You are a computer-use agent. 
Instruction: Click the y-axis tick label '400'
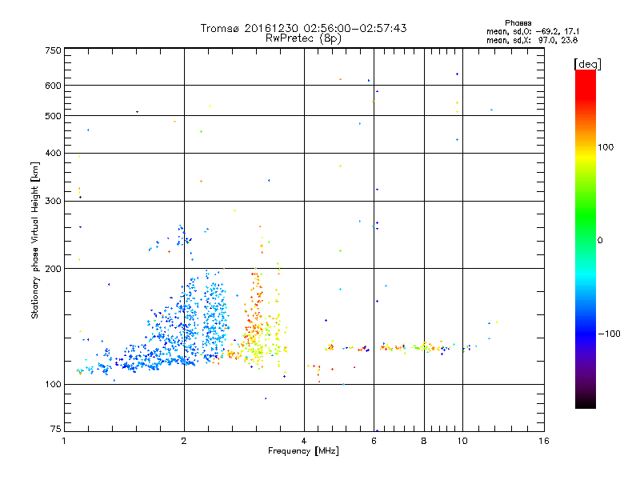tap(53, 153)
